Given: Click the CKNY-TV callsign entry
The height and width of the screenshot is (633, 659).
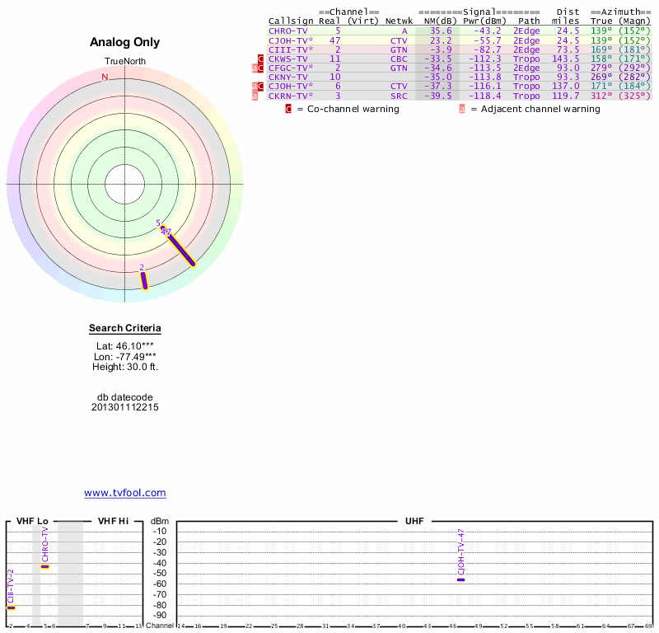Looking at the screenshot, I should coord(288,77).
